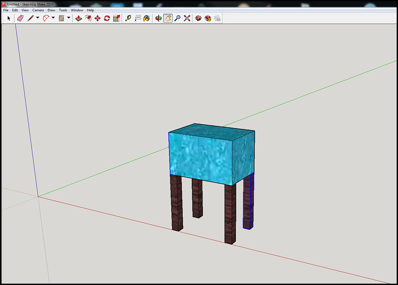Viewport: 398px width, 285px height.
Task: Open the Window menu
Action: (x=77, y=10)
